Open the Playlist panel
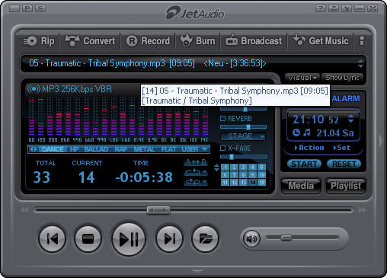 pos(346,186)
